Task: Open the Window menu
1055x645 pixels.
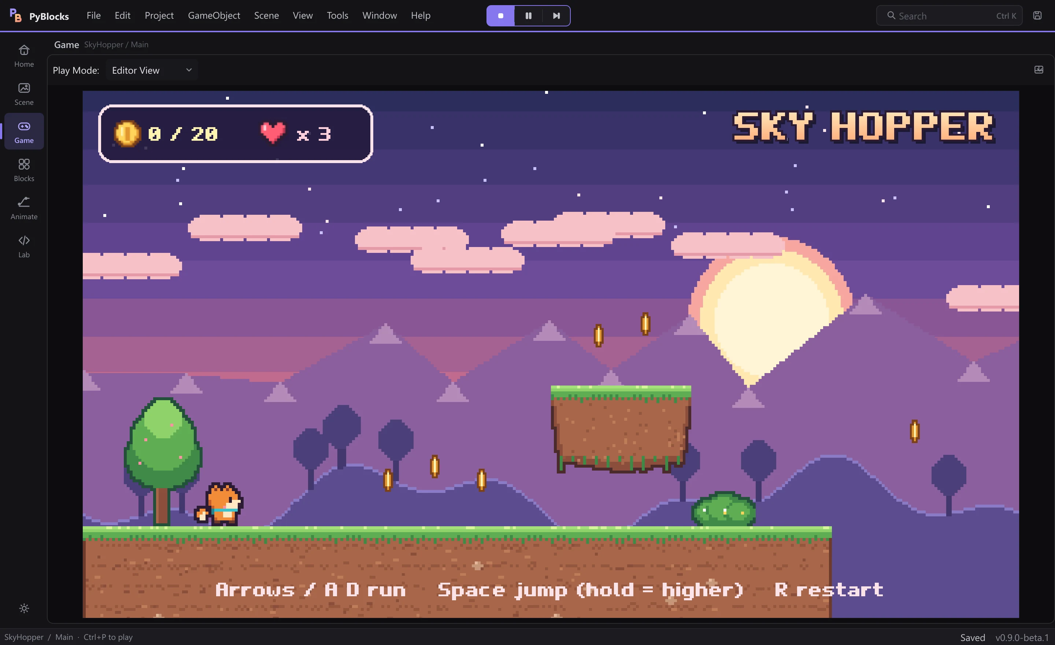Action: coord(380,15)
